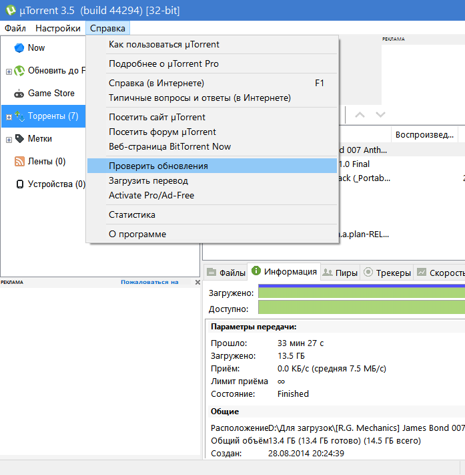Click the µTorrent logo in title bar
This screenshot has width=465, height=475.
pos(11,10)
